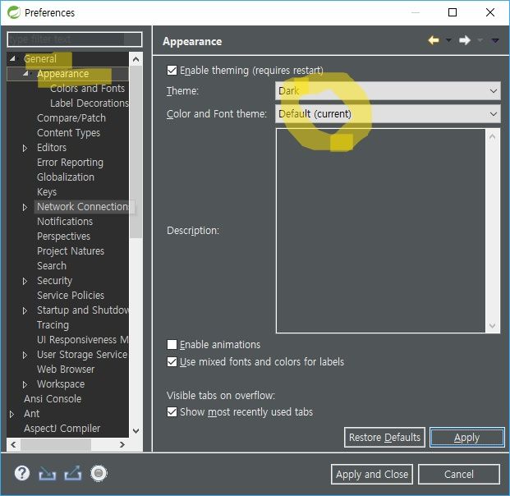The width and height of the screenshot is (510, 496).
Task: Click the Import preferences icon
Action: pyautogui.click(x=48, y=474)
